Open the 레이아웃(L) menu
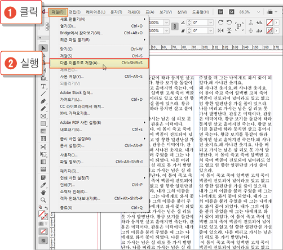Screen dimensions: 283x250 pyautogui.click(x=96, y=12)
